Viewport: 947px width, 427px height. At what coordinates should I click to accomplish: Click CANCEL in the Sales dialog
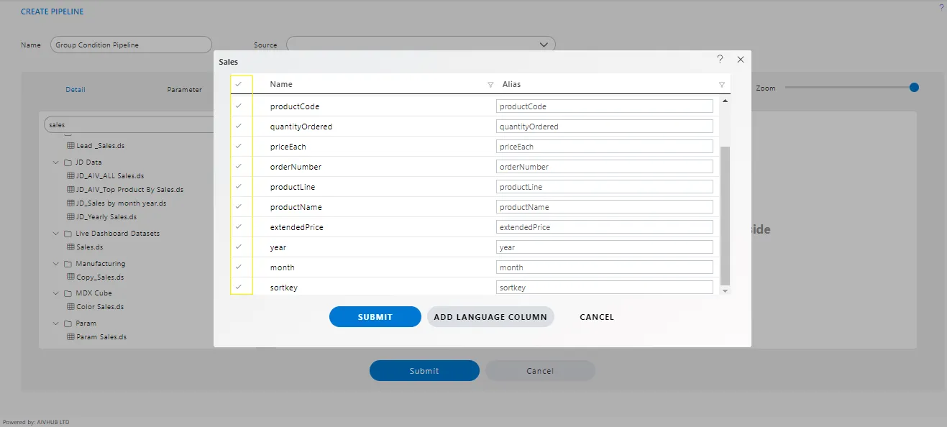[597, 317]
